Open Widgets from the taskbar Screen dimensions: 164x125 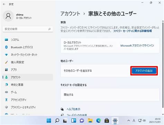pos(74,121)
